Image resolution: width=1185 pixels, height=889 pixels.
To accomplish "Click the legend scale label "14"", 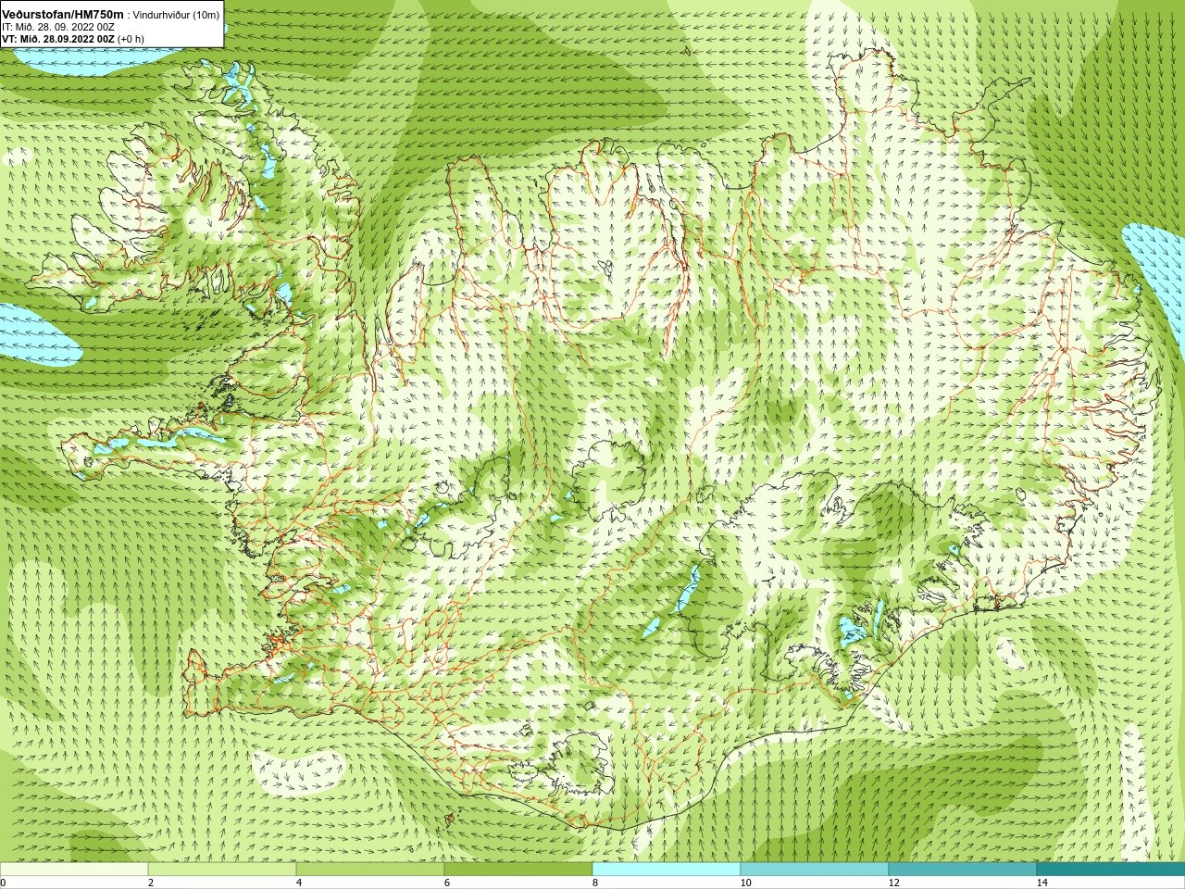I will [1042, 883].
